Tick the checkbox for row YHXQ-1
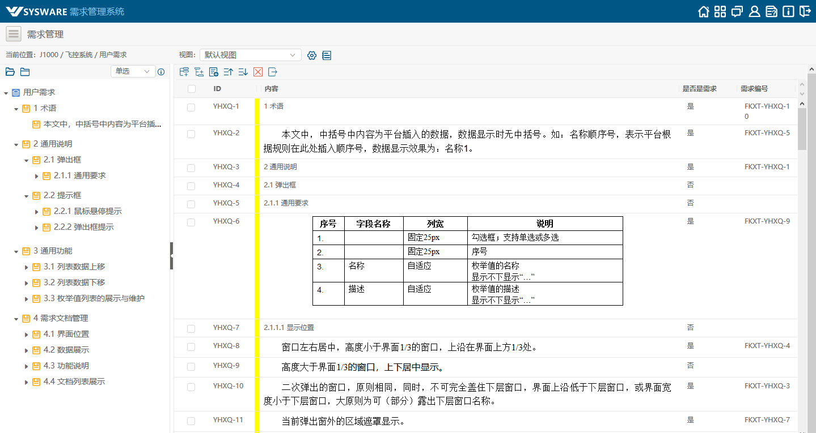The image size is (816, 433). pos(191,107)
